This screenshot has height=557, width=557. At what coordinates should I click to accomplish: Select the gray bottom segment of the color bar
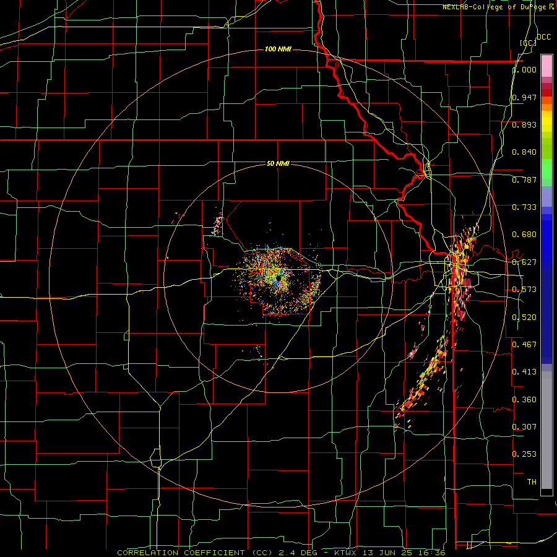546,430
